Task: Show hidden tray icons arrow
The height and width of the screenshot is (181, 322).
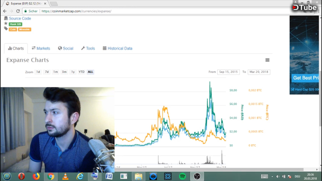Action: (x=272, y=176)
